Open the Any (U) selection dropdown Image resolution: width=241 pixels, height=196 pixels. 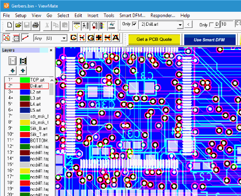[x=64, y=38]
